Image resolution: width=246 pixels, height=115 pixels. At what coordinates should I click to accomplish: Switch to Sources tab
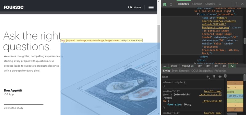210,4
